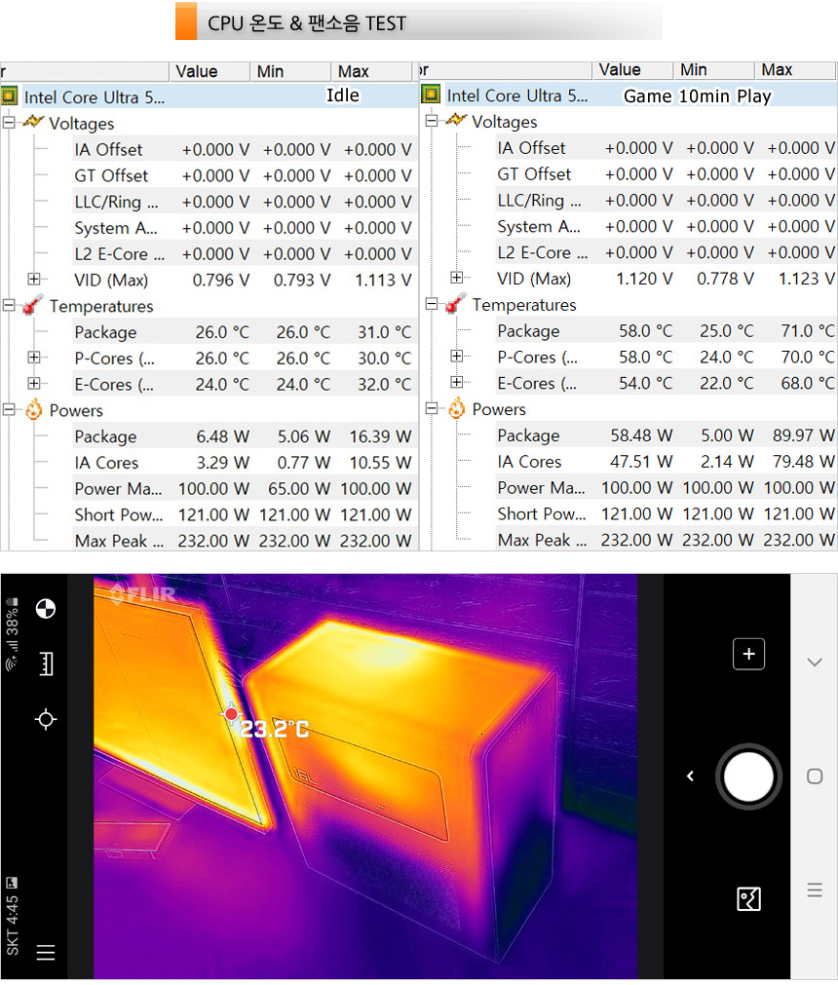The width and height of the screenshot is (838, 985).
Task: Collapse the Voltages group in Idle panel
Action: (9, 124)
